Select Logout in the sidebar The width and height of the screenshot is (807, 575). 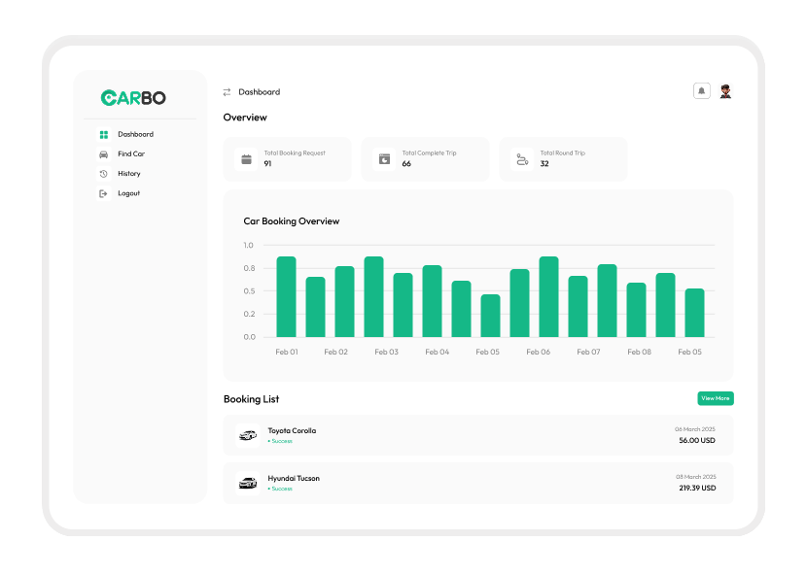pos(129,193)
